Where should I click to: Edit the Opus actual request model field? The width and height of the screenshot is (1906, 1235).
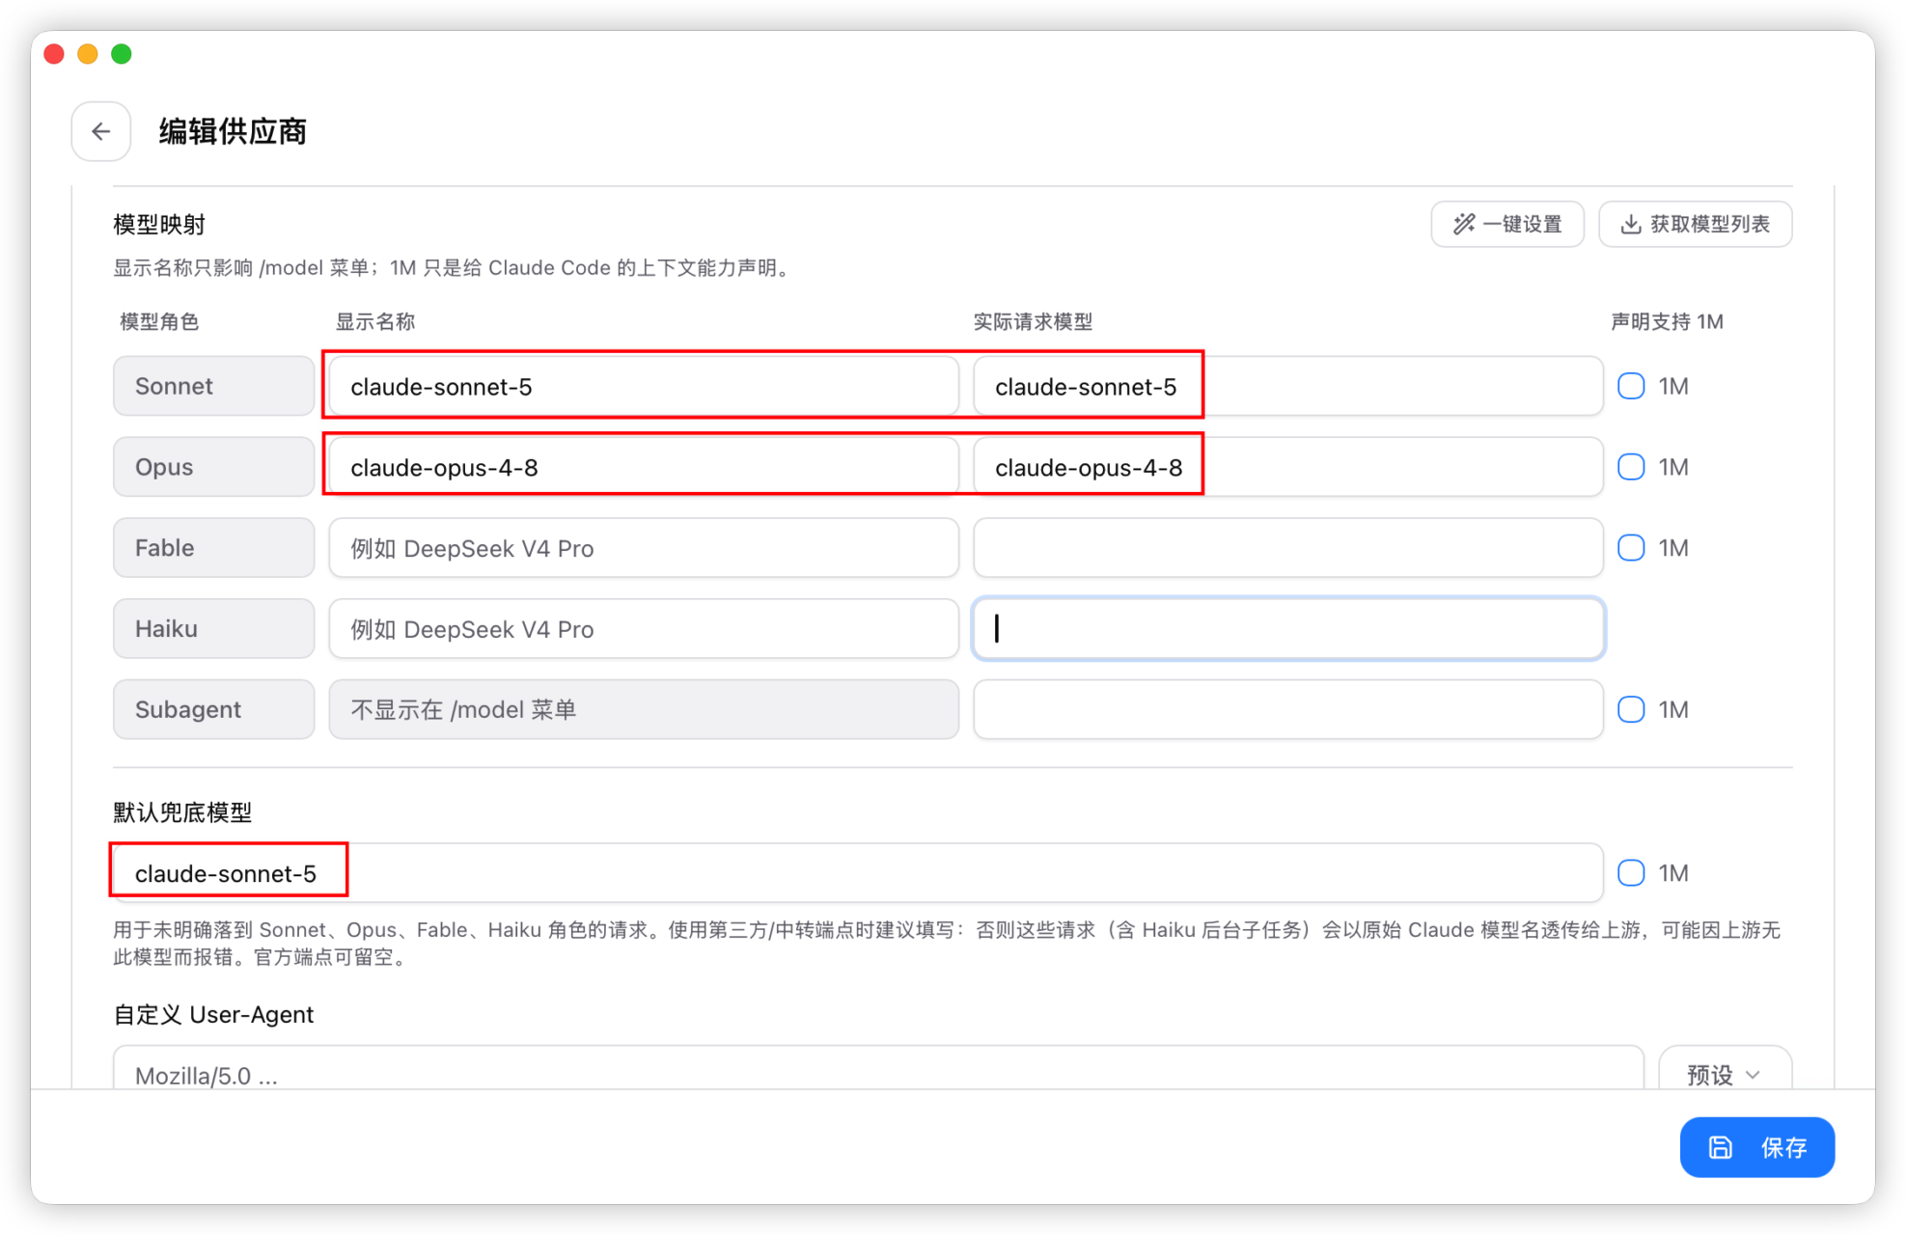[1288, 467]
